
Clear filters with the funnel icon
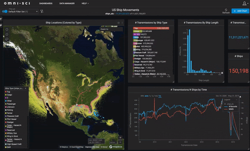click(x=42, y=11)
